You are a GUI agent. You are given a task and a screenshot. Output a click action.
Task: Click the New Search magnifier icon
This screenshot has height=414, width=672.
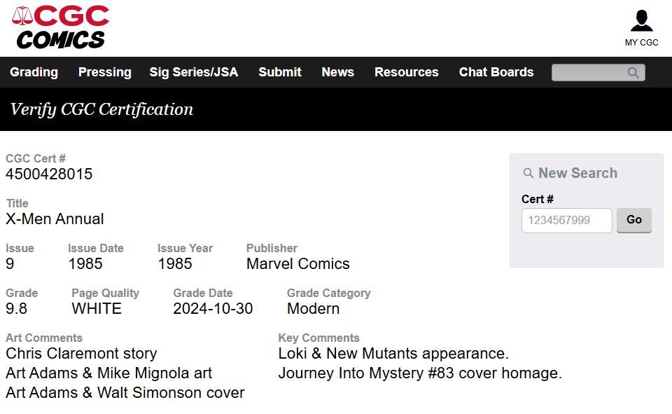coord(528,173)
